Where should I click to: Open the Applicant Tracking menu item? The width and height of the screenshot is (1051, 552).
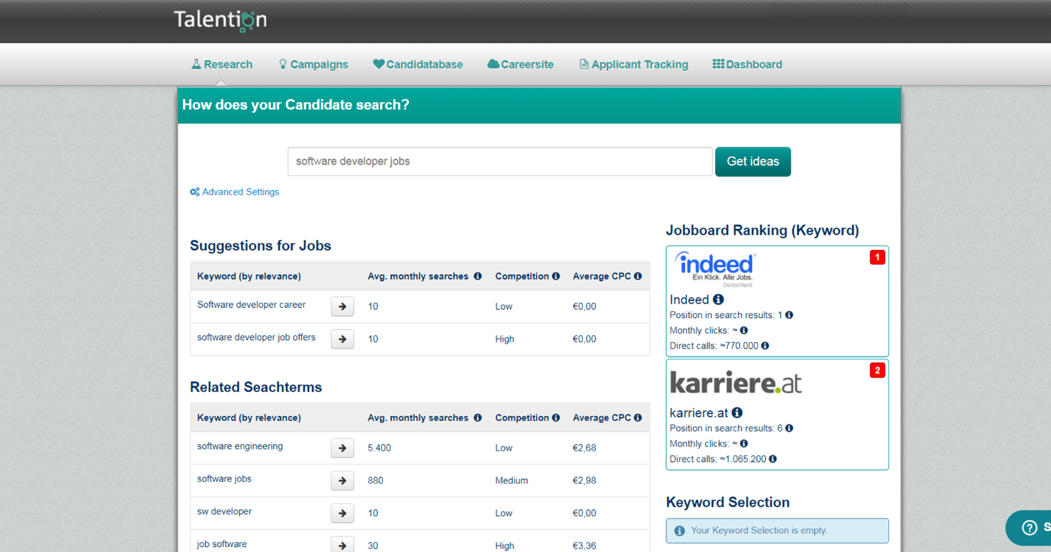coord(633,64)
